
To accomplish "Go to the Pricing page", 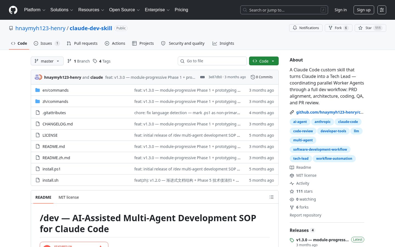I will [x=181, y=10].
